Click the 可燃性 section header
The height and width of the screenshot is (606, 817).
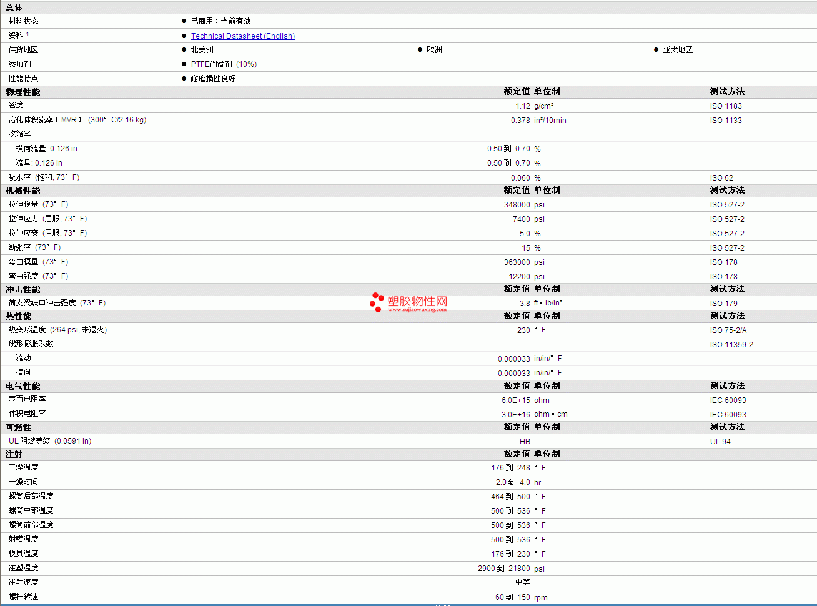pos(19,427)
